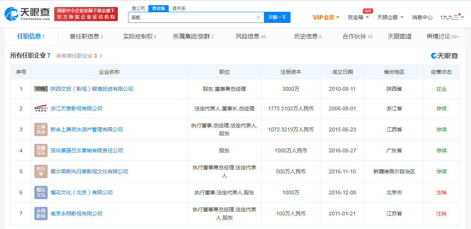Switch to the 查关系 search tab
471x229 pixels.
(179, 8)
